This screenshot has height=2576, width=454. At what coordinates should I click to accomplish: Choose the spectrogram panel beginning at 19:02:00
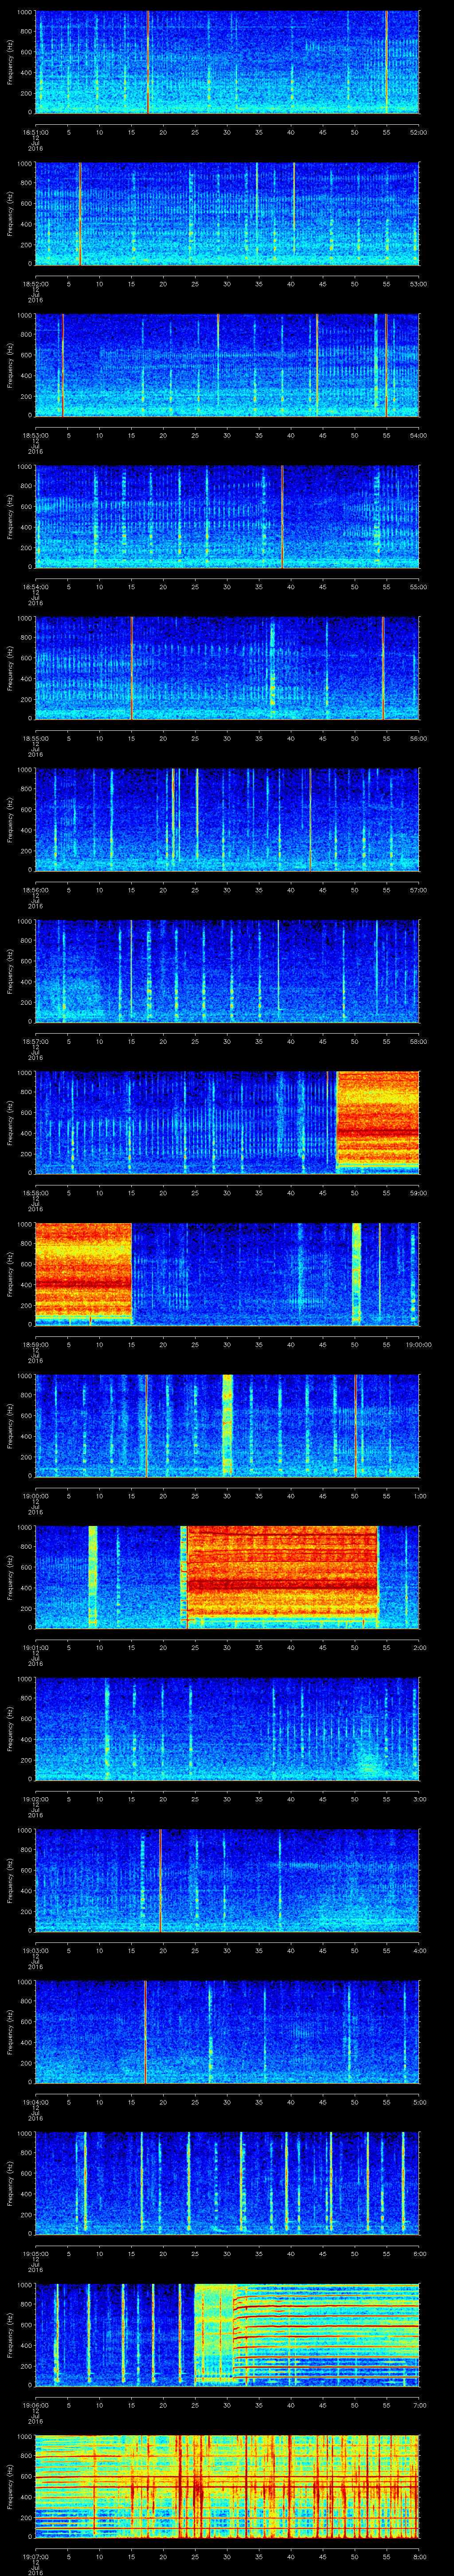(x=227, y=1728)
